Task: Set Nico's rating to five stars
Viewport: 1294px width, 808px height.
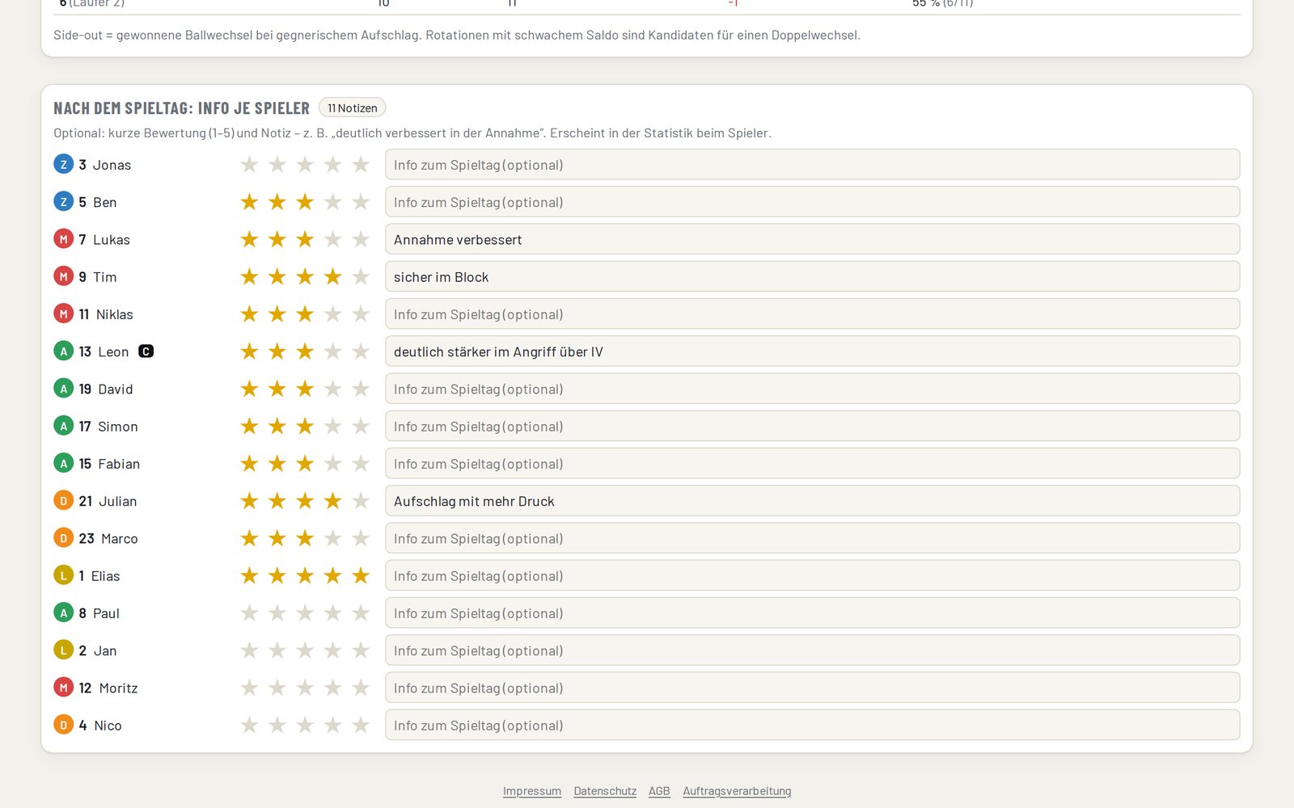Action: tap(361, 726)
